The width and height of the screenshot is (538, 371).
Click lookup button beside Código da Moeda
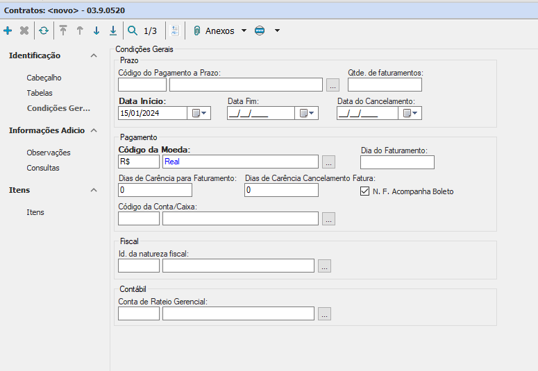click(x=329, y=162)
